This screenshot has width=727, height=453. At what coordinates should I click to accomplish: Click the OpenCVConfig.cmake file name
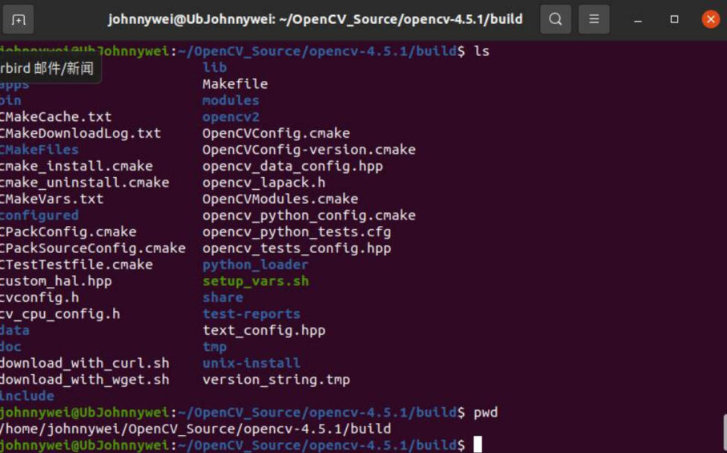point(276,133)
